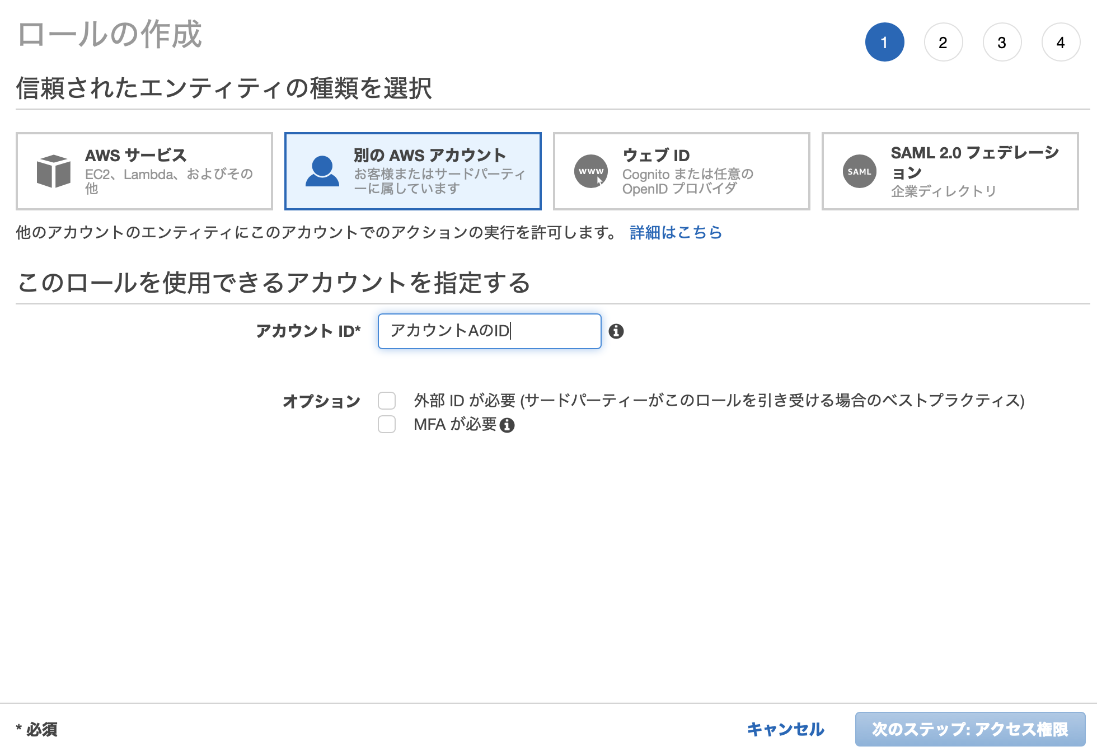Select the AWS サービス cube icon

[x=54, y=171]
